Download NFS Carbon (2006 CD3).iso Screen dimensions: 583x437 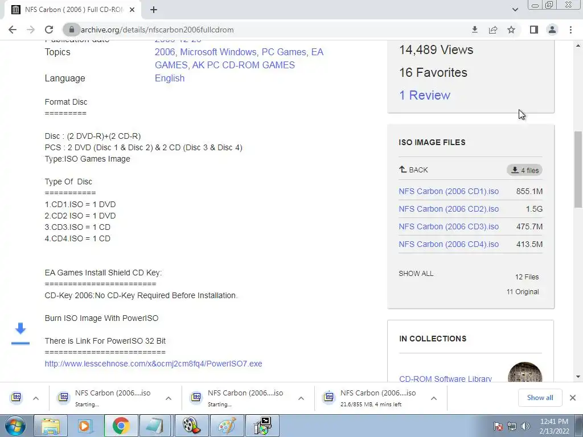449,226
